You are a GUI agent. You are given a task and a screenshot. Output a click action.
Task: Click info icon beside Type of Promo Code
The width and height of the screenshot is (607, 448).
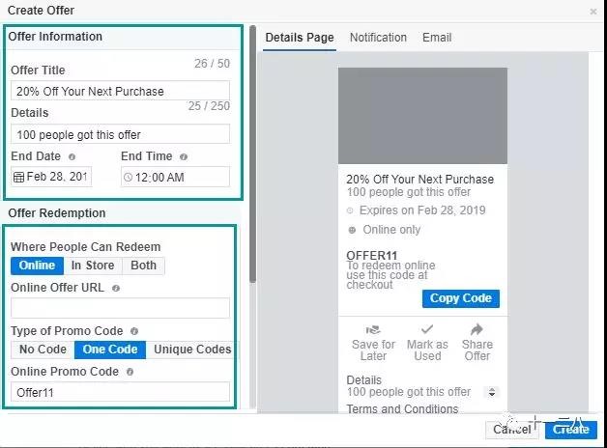[x=134, y=331]
